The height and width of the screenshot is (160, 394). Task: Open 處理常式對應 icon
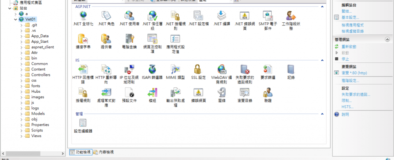point(106,93)
